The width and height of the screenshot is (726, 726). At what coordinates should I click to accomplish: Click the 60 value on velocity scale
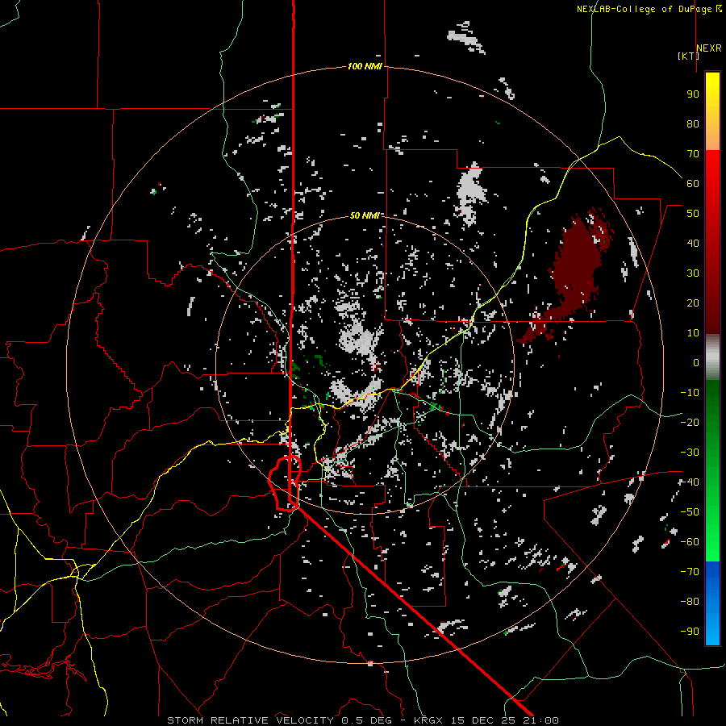[x=693, y=183]
